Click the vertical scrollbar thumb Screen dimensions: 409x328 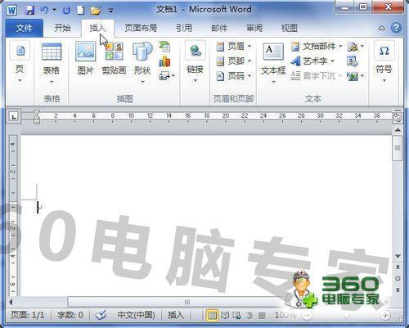[398, 148]
